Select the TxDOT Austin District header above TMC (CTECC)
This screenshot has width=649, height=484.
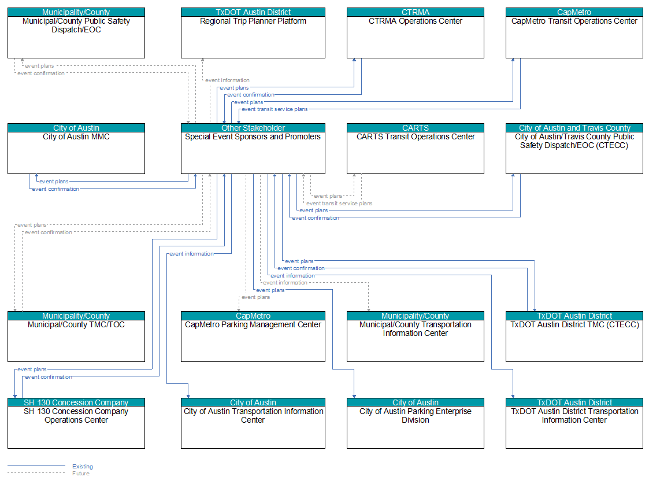pyautogui.click(x=574, y=316)
